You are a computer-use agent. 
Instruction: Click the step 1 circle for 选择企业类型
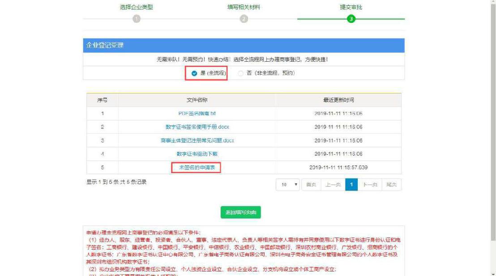137,19
